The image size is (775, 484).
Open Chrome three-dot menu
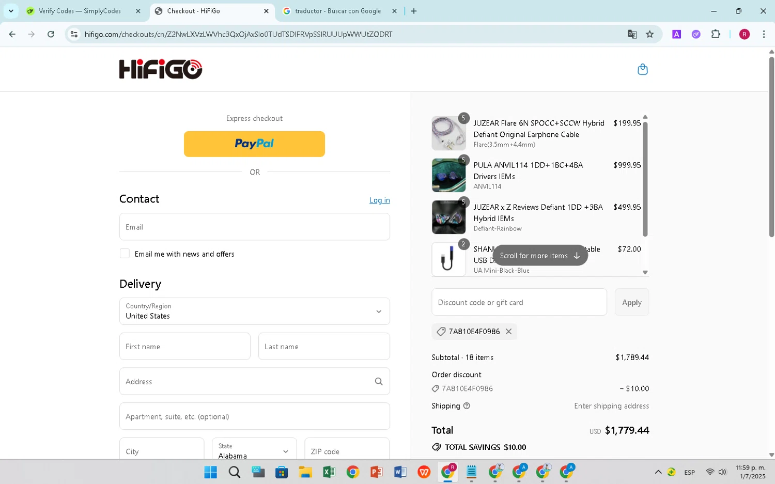click(764, 34)
